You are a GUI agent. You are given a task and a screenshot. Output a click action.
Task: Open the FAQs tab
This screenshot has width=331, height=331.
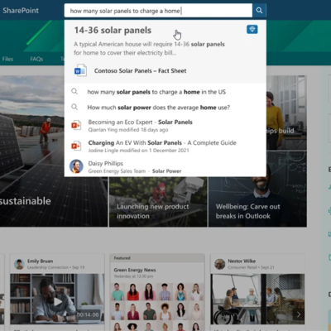(36, 59)
